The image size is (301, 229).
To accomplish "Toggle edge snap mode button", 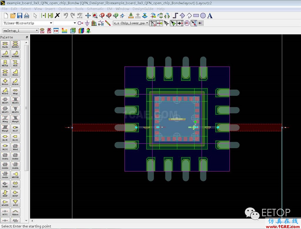I will 194,23.
